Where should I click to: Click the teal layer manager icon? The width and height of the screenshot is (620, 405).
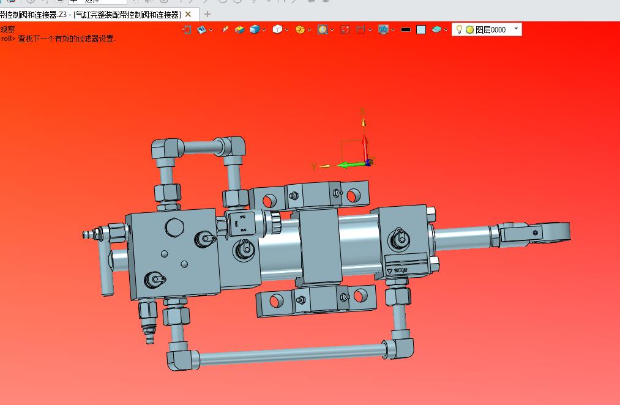436,29
